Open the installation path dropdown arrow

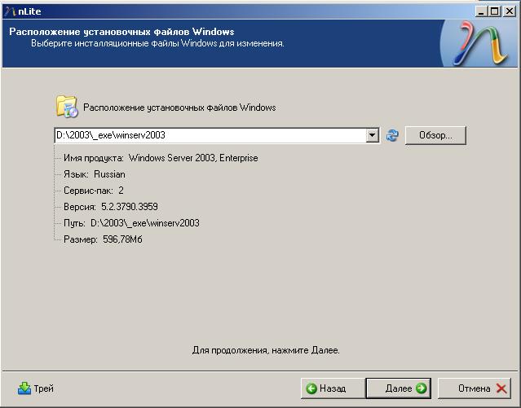point(373,135)
